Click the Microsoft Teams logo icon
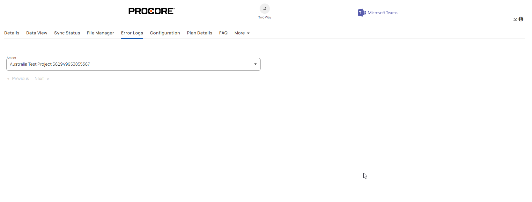The width and height of the screenshot is (532, 202). coord(362,13)
